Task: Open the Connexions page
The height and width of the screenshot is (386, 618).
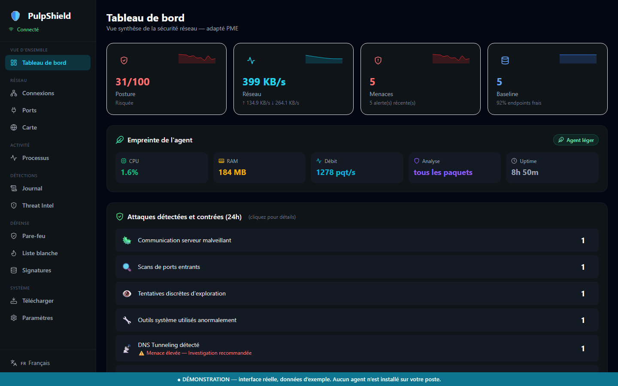Action: (48, 93)
